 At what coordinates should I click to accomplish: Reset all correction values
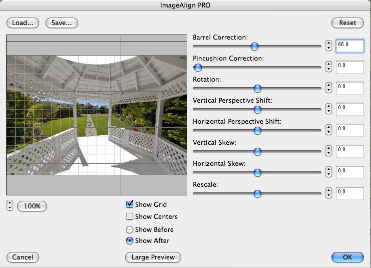[x=347, y=23]
